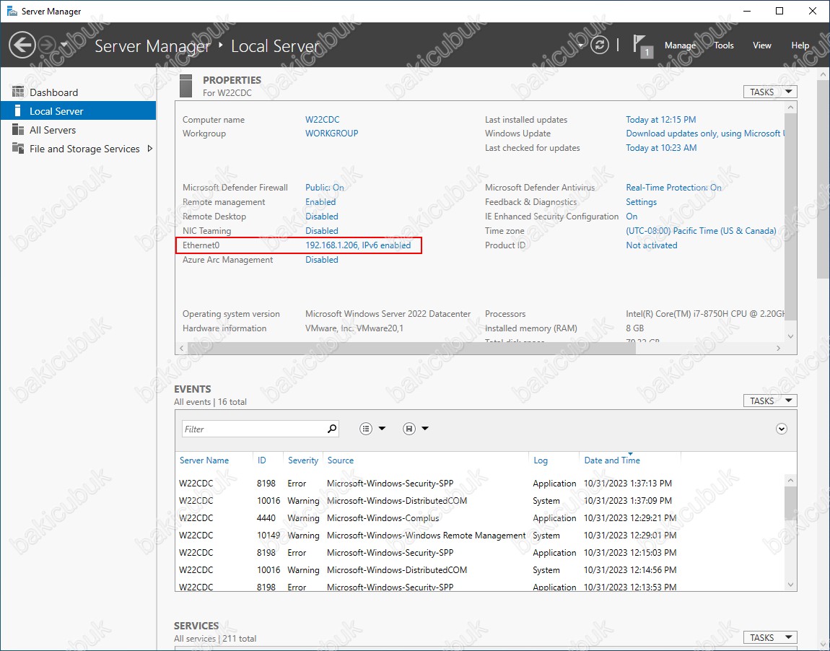Click the save query disk icon

[x=409, y=429]
